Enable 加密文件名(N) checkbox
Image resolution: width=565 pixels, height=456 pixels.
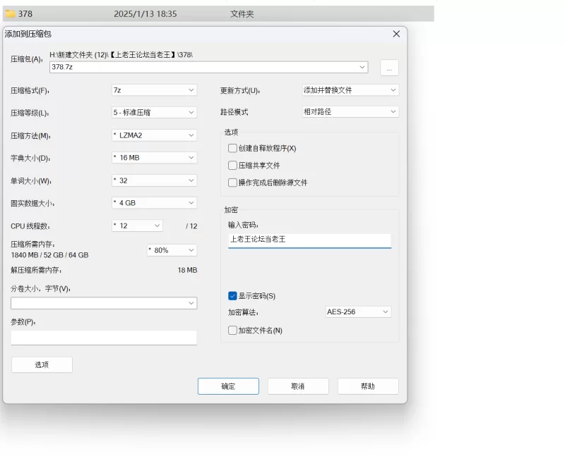coord(232,331)
